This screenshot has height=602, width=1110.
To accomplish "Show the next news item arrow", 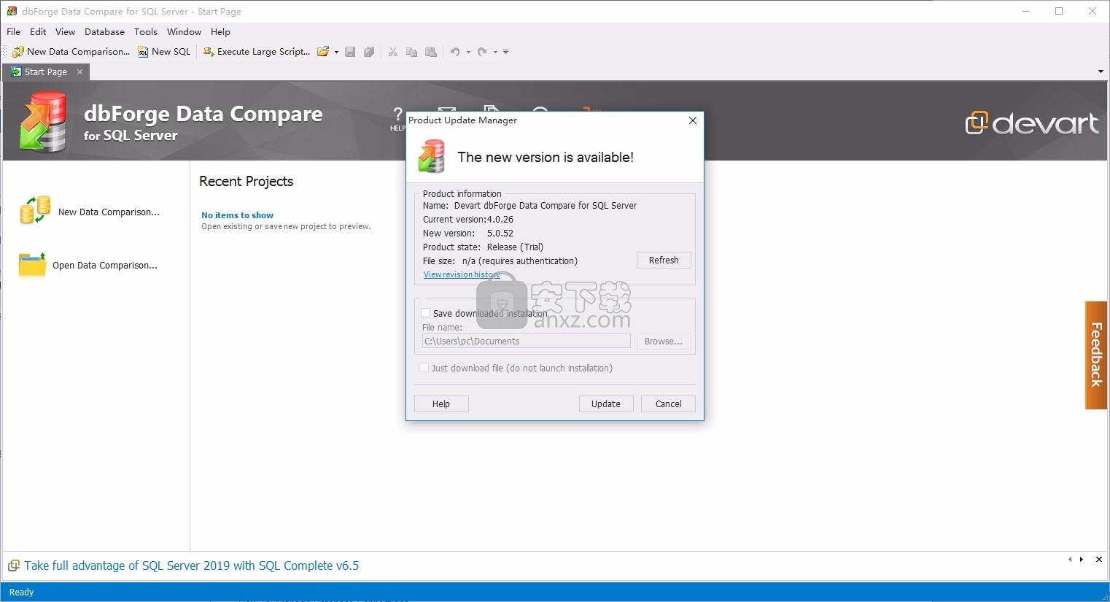I will coord(1082,560).
